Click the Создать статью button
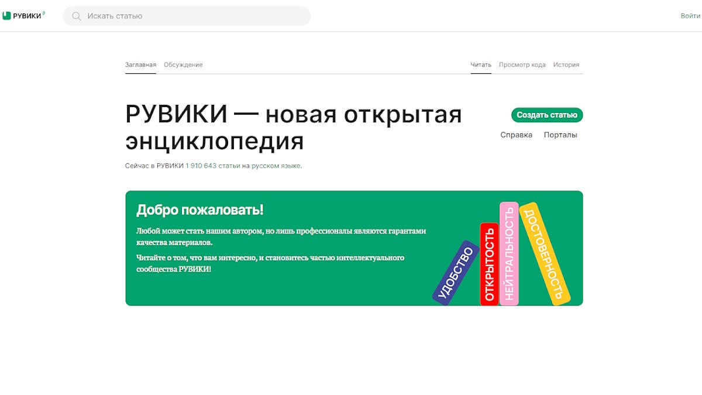 click(547, 115)
